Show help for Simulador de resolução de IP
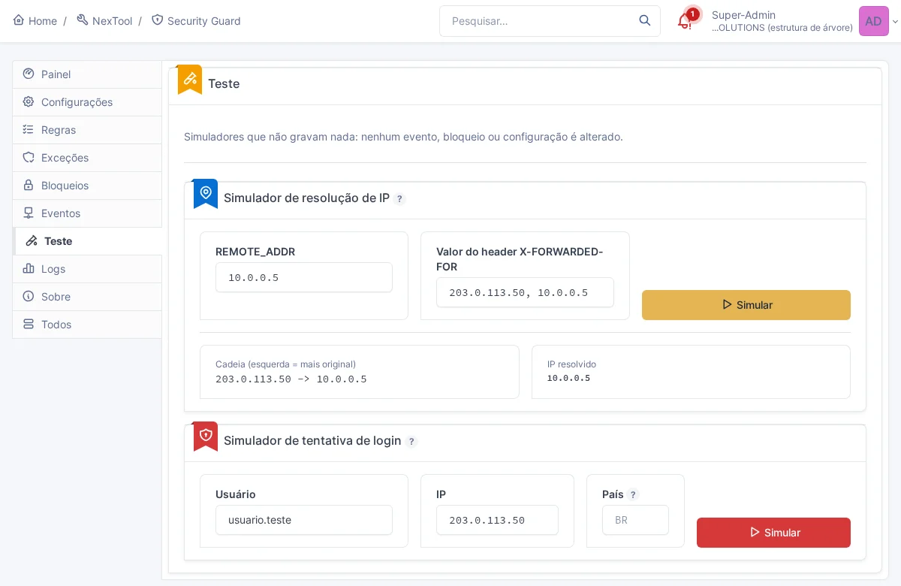This screenshot has width=901, height=586. pyautogui.click(x=400, y=199)
